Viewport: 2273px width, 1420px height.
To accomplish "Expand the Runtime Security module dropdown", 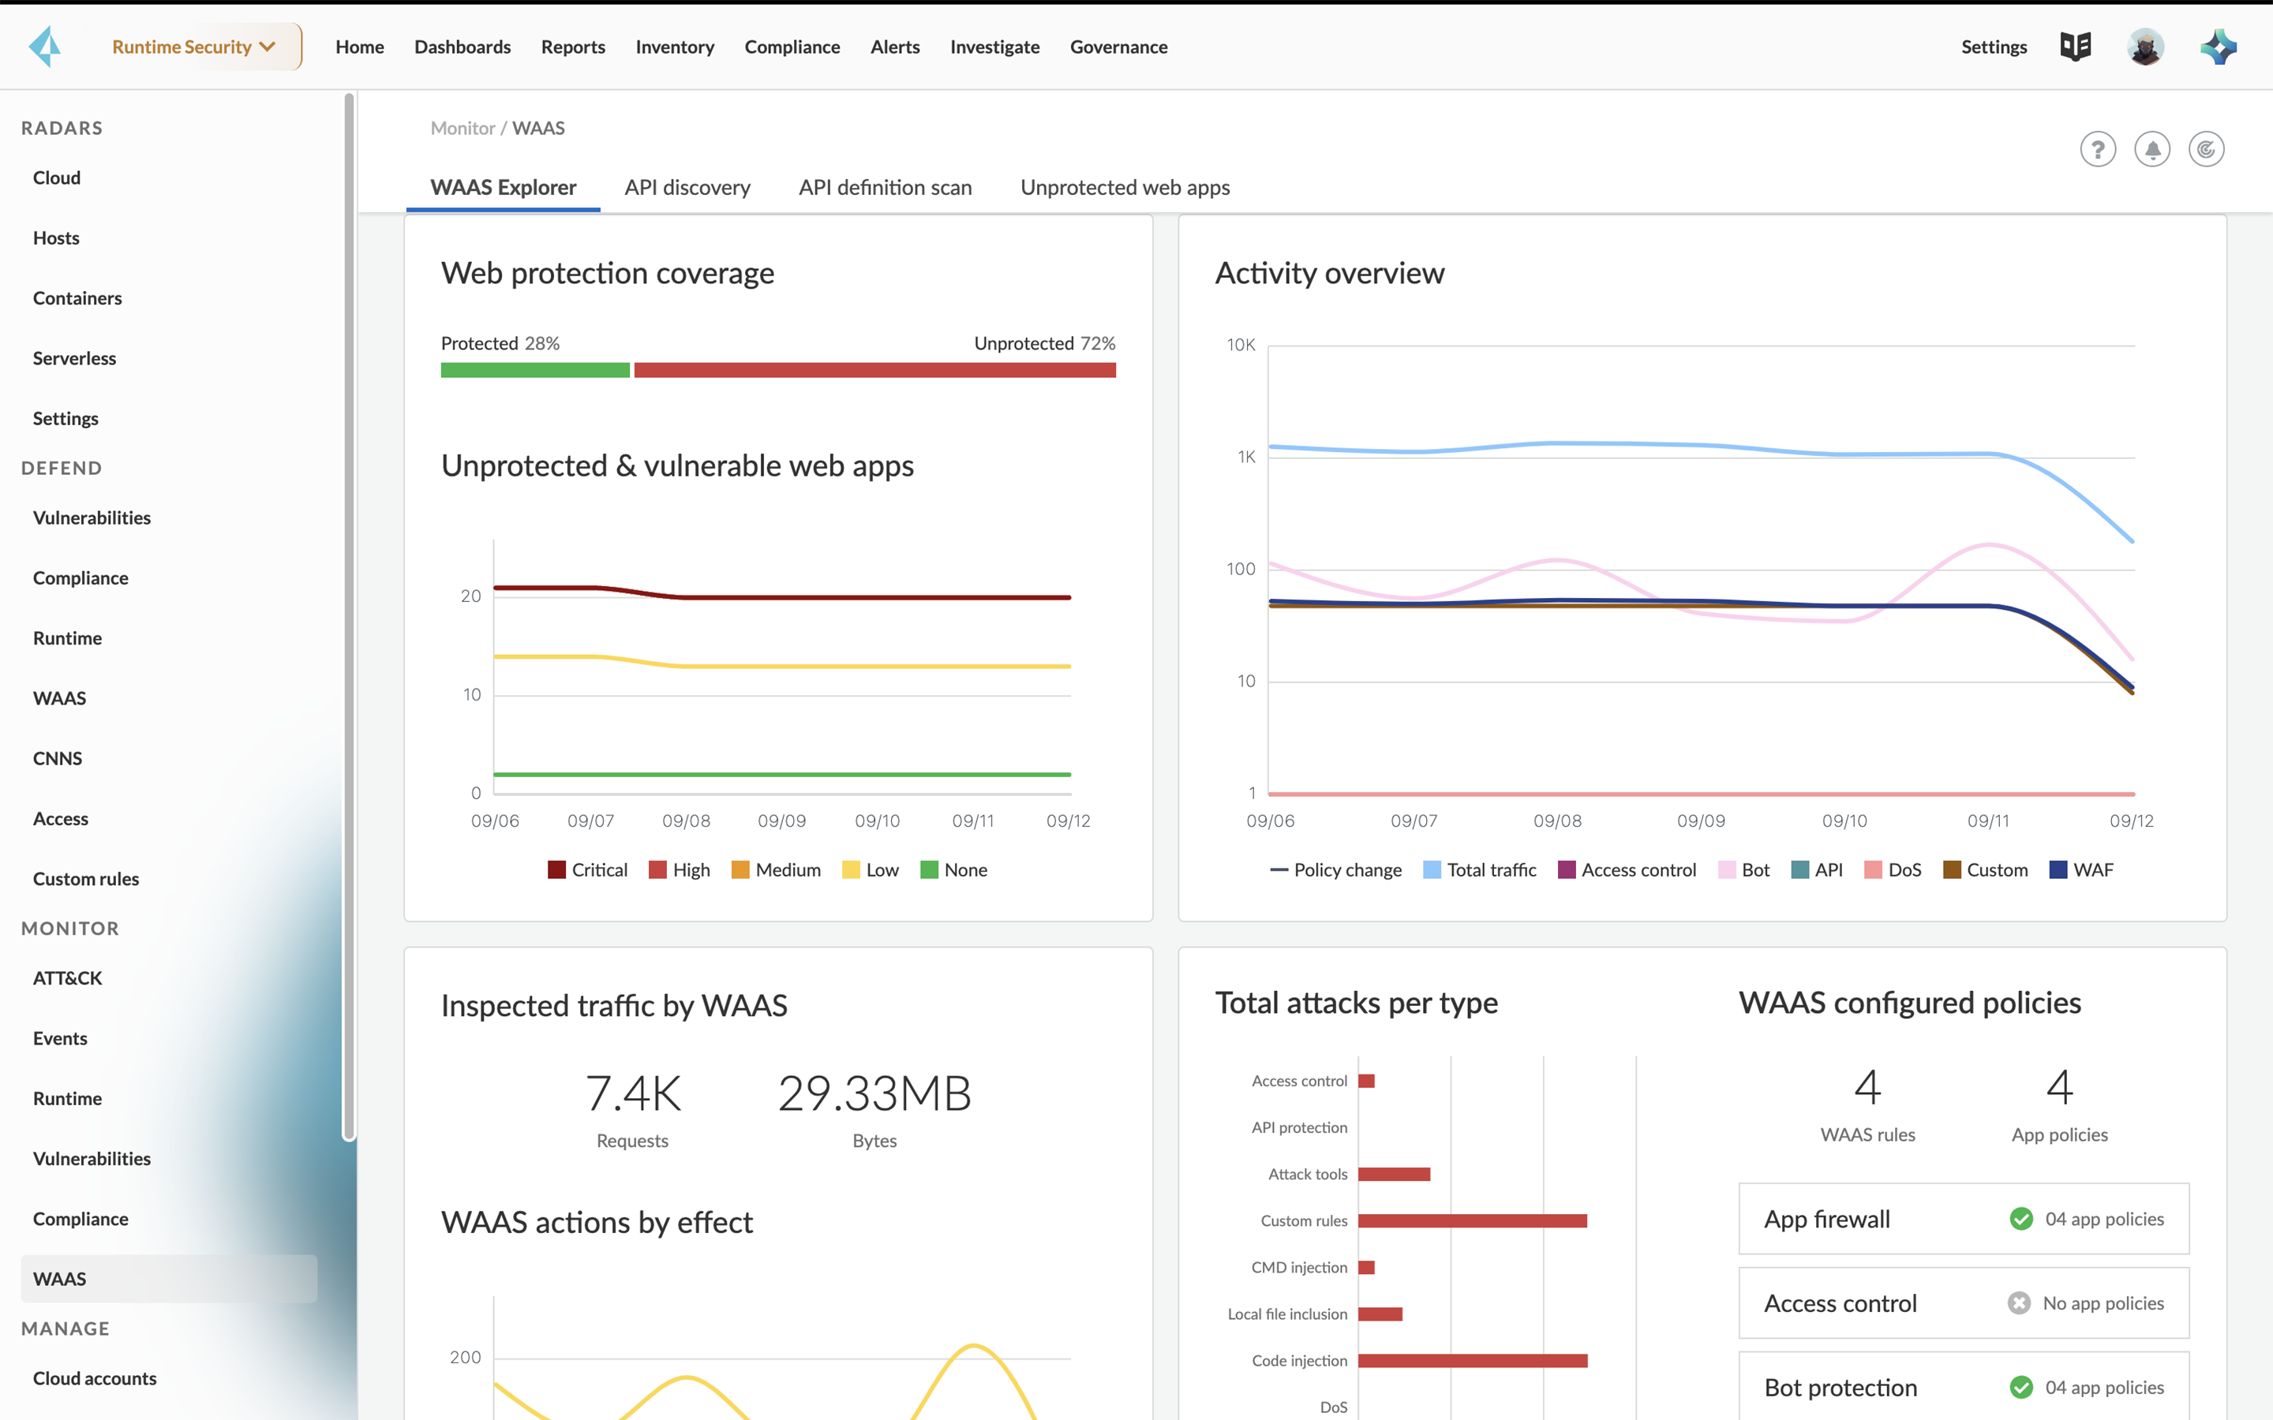I will 193,47.
